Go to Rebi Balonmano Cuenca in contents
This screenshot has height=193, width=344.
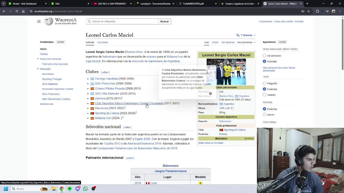tap(56, 99)
